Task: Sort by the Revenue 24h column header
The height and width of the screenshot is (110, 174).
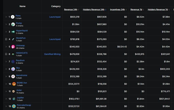Action: pos(71,10)
